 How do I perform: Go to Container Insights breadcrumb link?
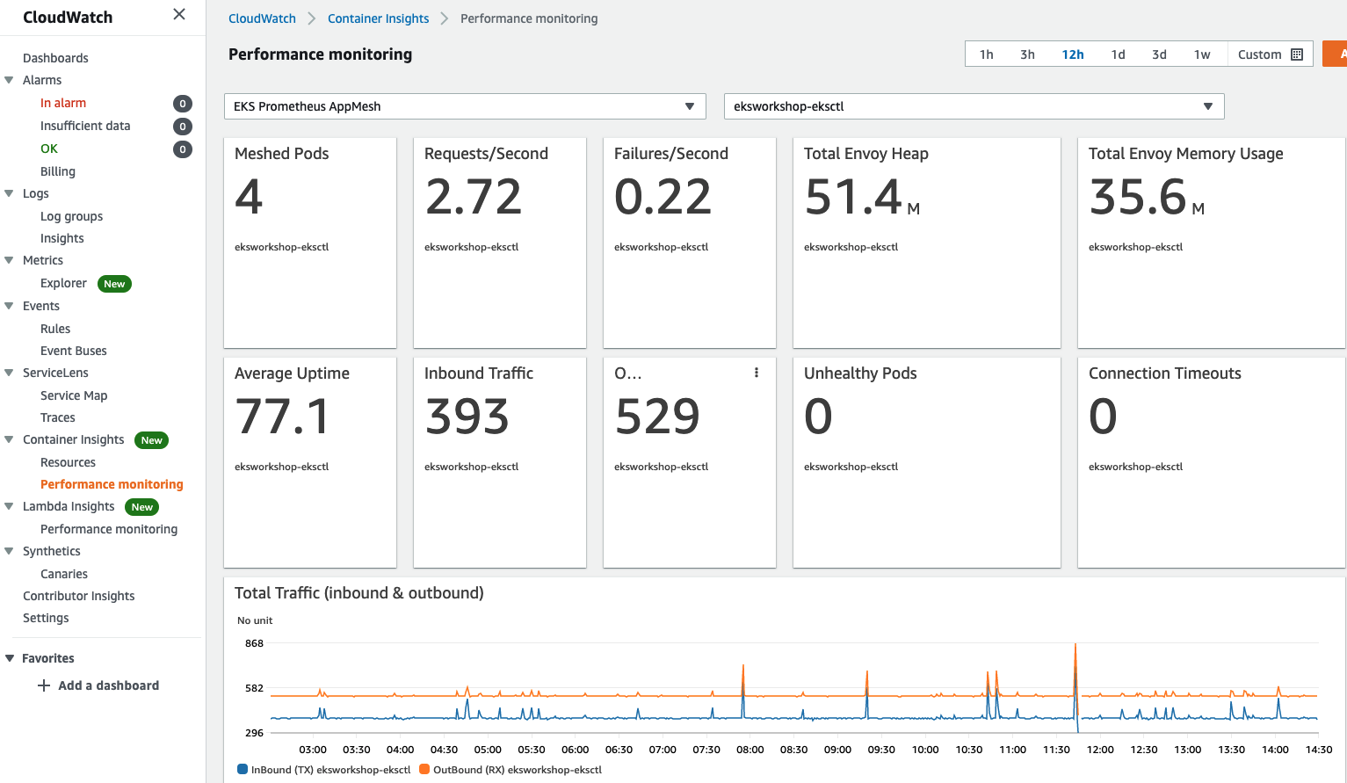(x=378, y=18)
